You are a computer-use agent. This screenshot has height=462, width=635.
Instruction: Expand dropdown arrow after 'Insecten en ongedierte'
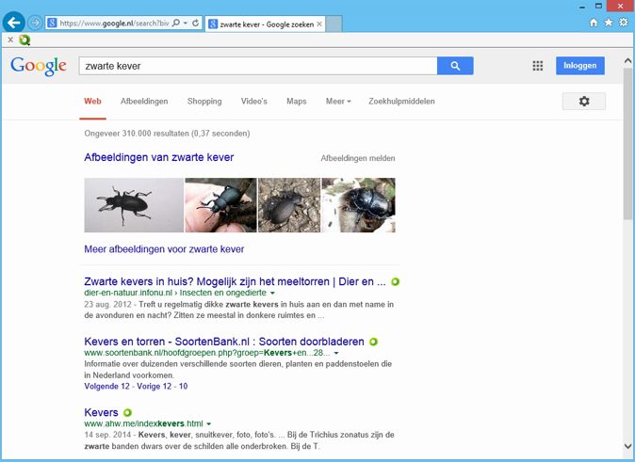pyautogui.click(x=272, y=293)
